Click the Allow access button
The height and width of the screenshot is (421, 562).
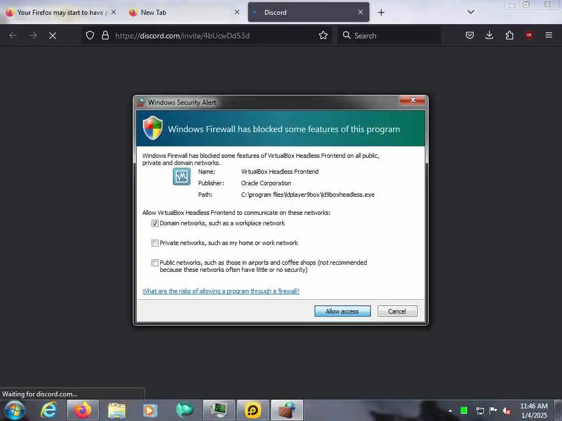[x=342, y=311]
